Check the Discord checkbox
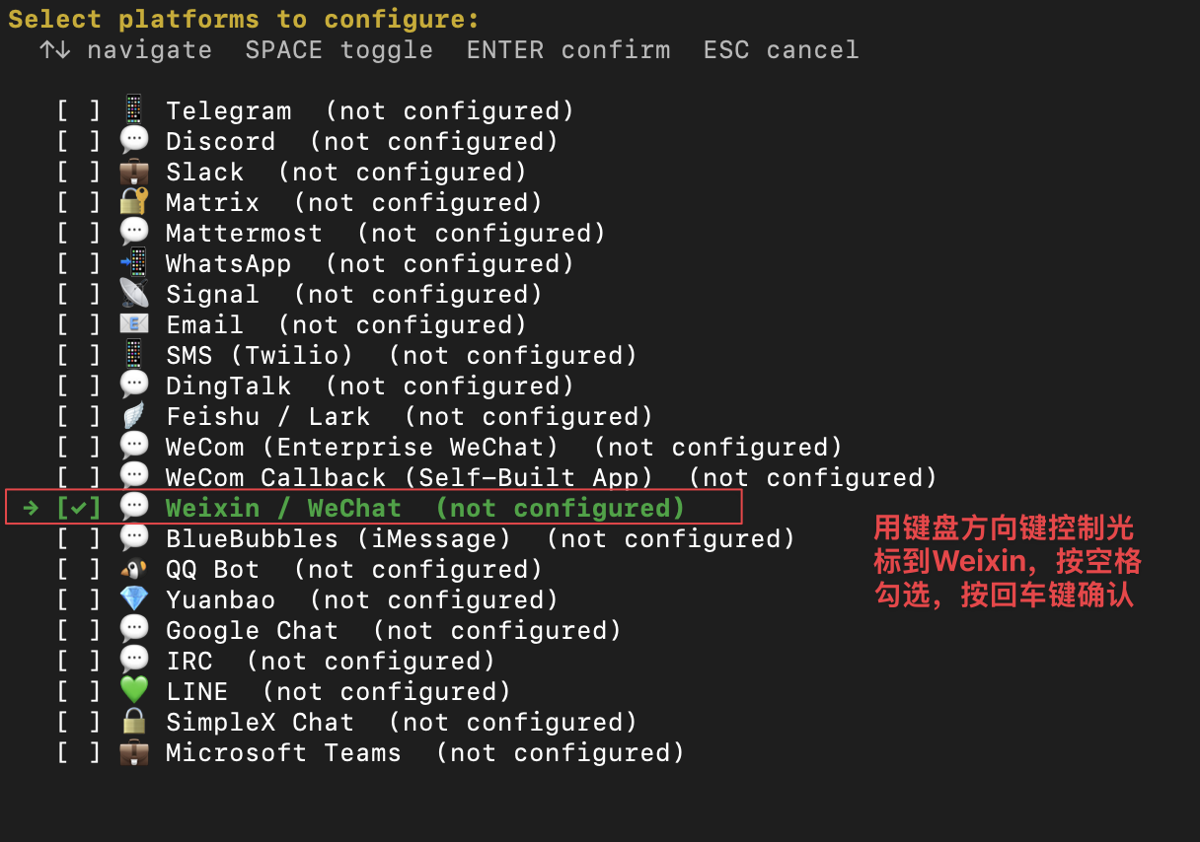1200x842 pixels. pos(79,141)
